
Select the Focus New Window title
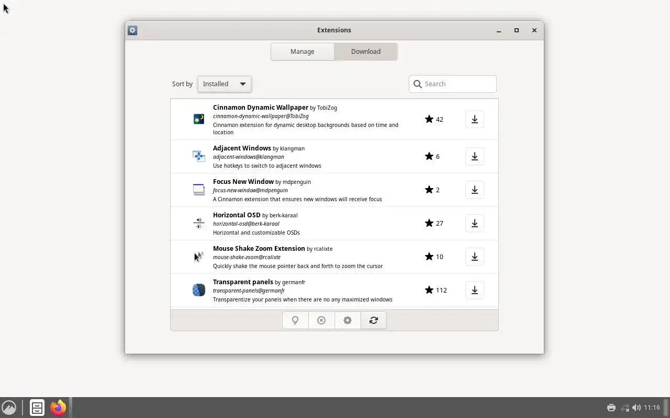click(243, 182)
